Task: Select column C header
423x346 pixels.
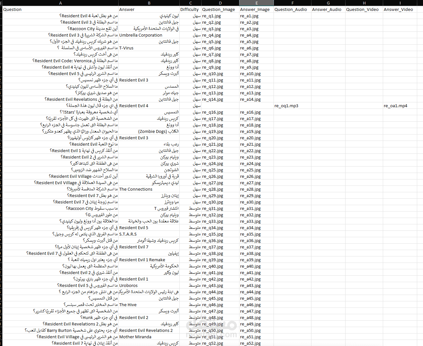Action: pyautogui.click(x=190, y=3)
